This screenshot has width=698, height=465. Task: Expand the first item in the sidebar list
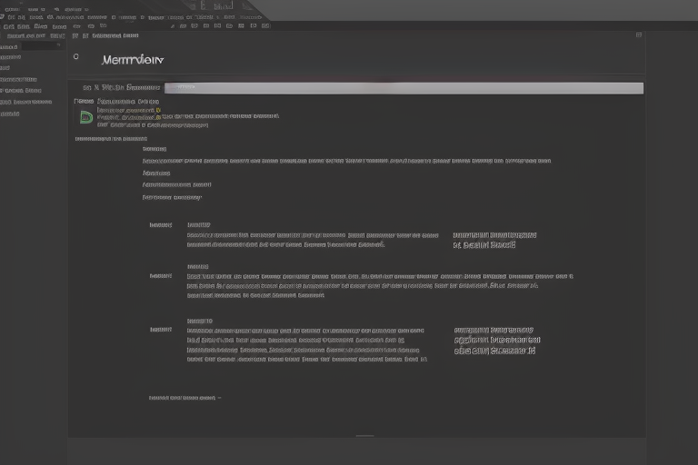pyautogui.click(x=9, y=56)
